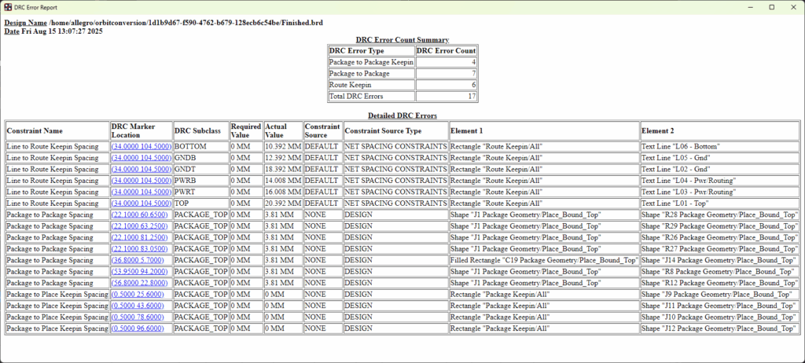Screen dimensions: 805x363
Task: Click the (0.5000 43.6000) marker location link
Action: tap(137, 306)
